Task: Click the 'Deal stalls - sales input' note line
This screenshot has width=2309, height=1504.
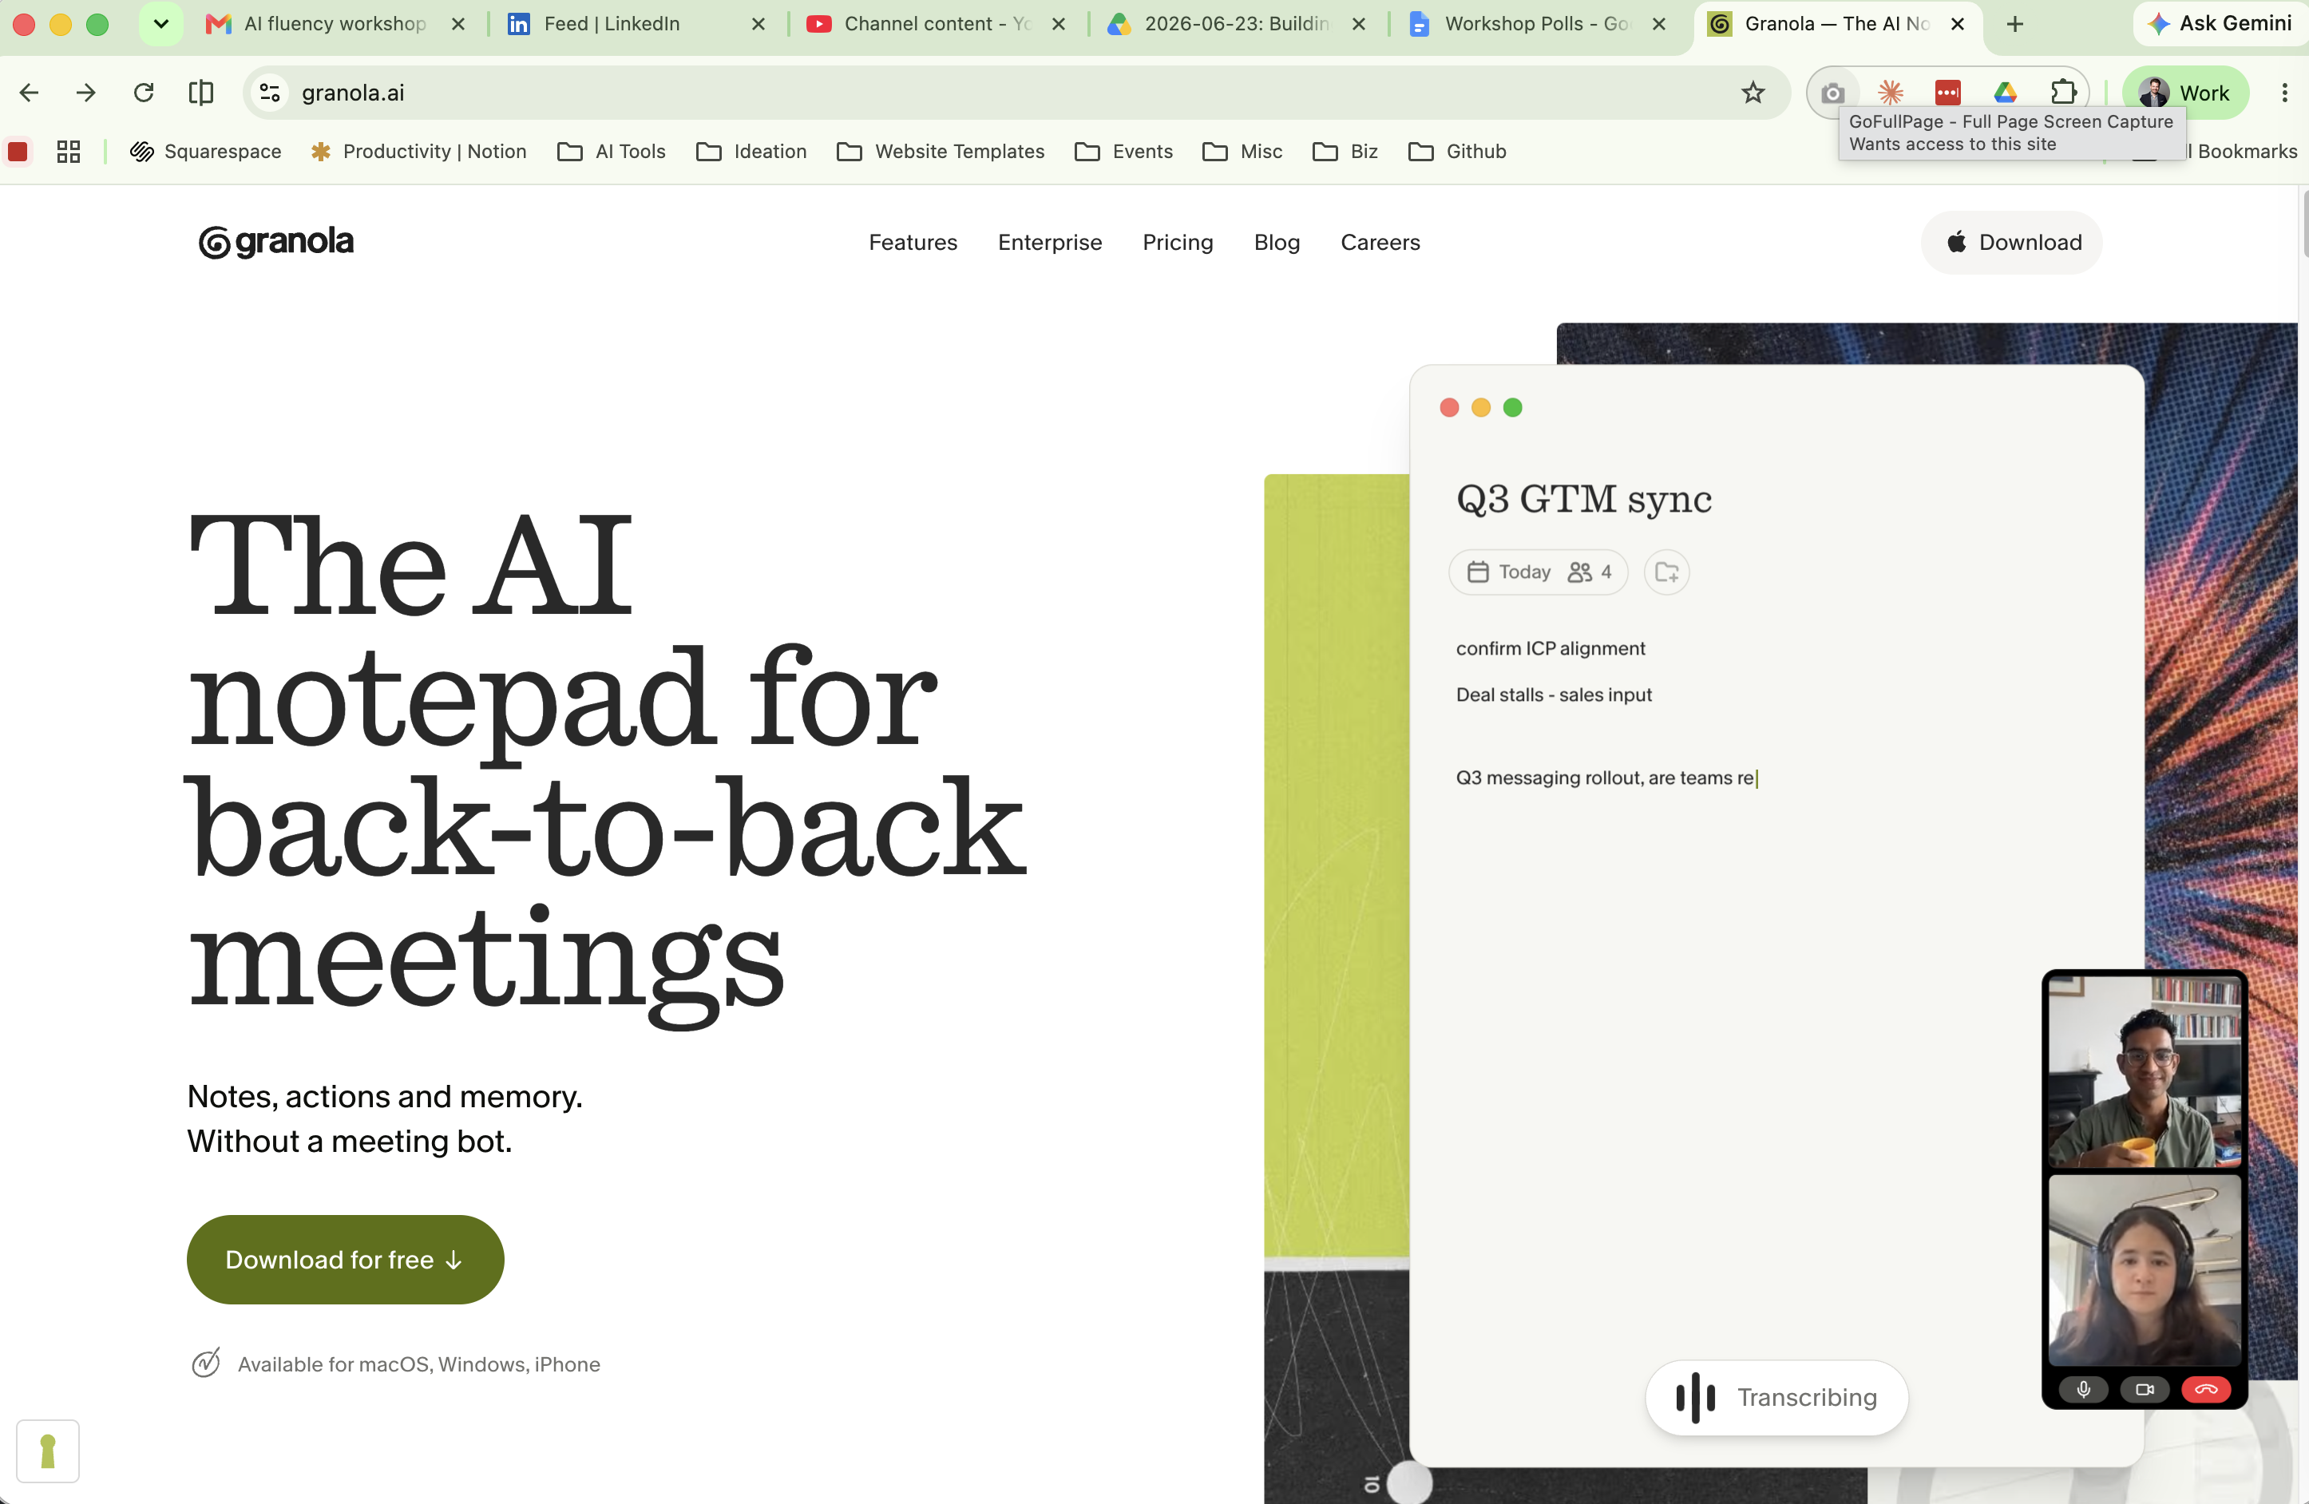Action: [x=1553, y=695]
